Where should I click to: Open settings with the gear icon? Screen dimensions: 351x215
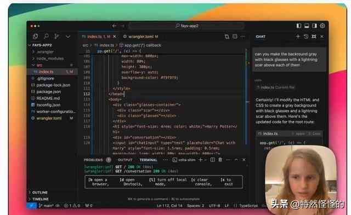coord(322,26)
